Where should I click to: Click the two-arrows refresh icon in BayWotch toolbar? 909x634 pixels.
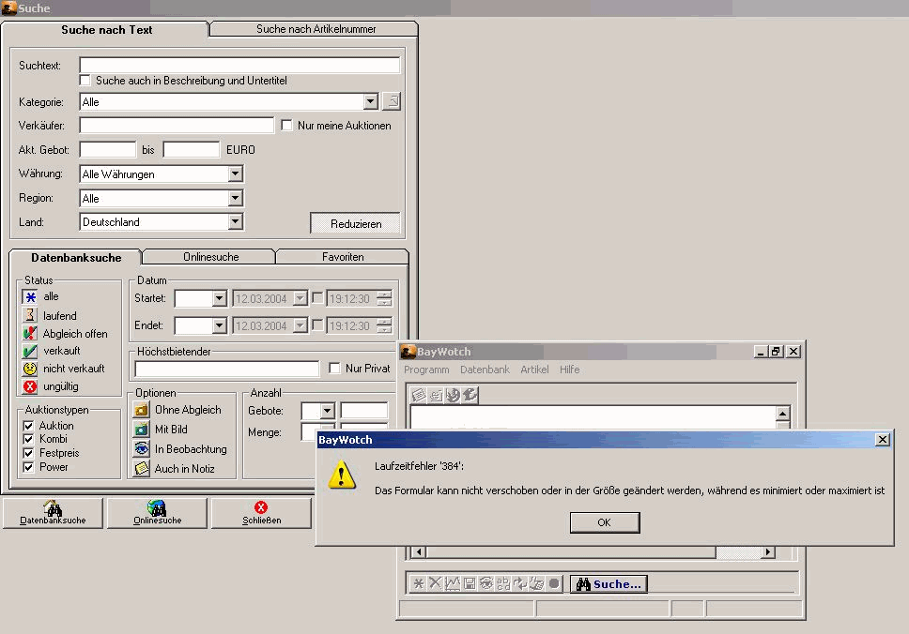pos(520,583)
